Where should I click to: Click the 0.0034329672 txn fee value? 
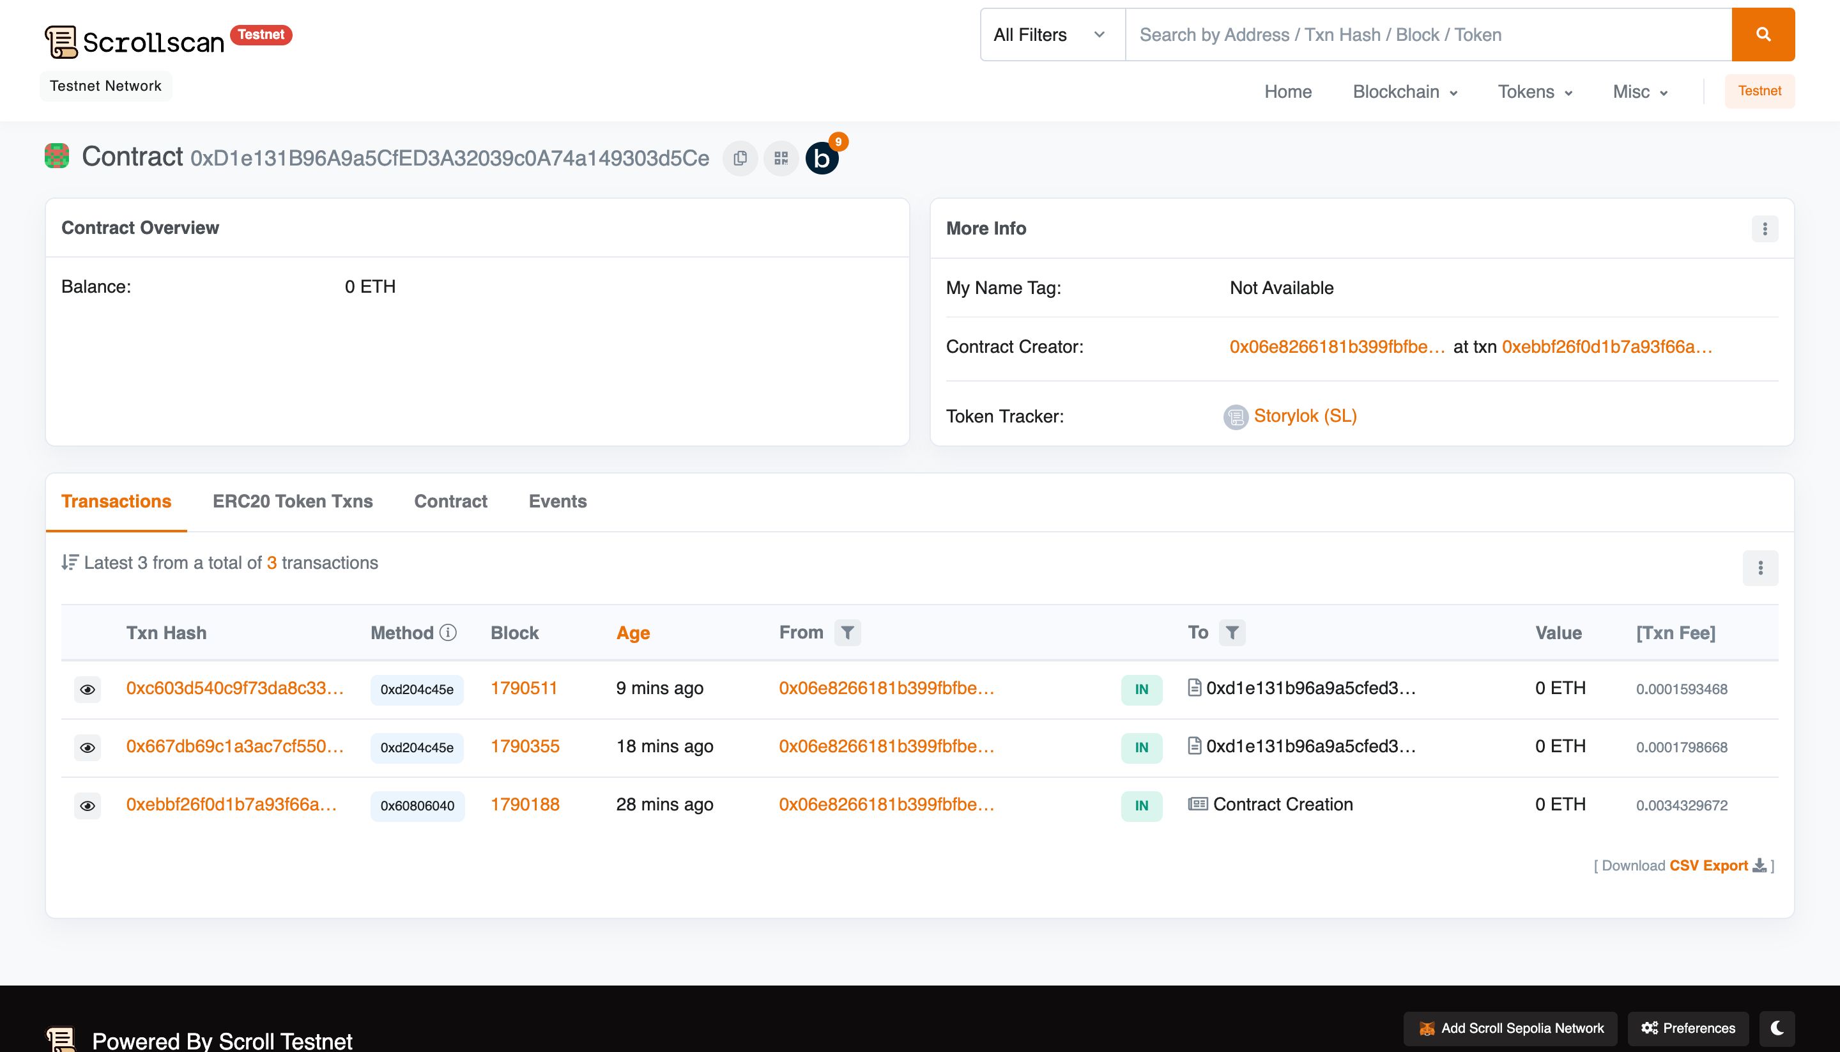click(1682, 806)
